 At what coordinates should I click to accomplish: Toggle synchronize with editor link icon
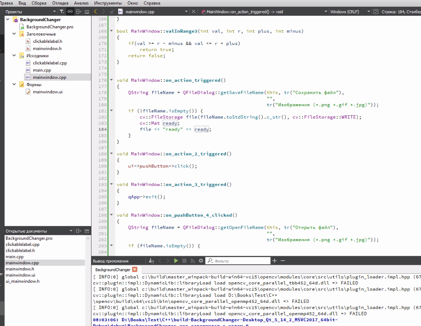click(70, 12)
